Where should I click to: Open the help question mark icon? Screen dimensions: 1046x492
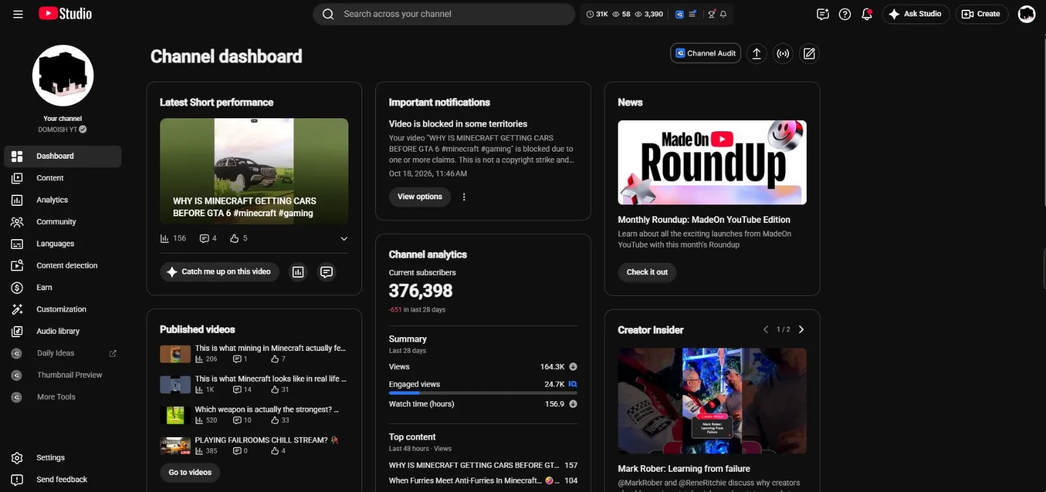(x=845, y=14)
